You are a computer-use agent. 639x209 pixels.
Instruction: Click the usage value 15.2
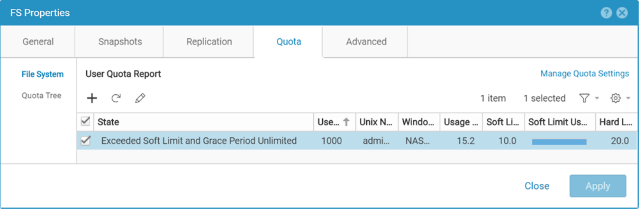(466, 141)
